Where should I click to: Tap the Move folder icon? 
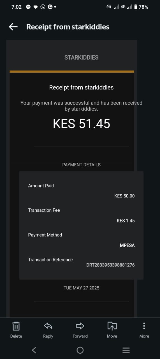[x=112, y=326]
